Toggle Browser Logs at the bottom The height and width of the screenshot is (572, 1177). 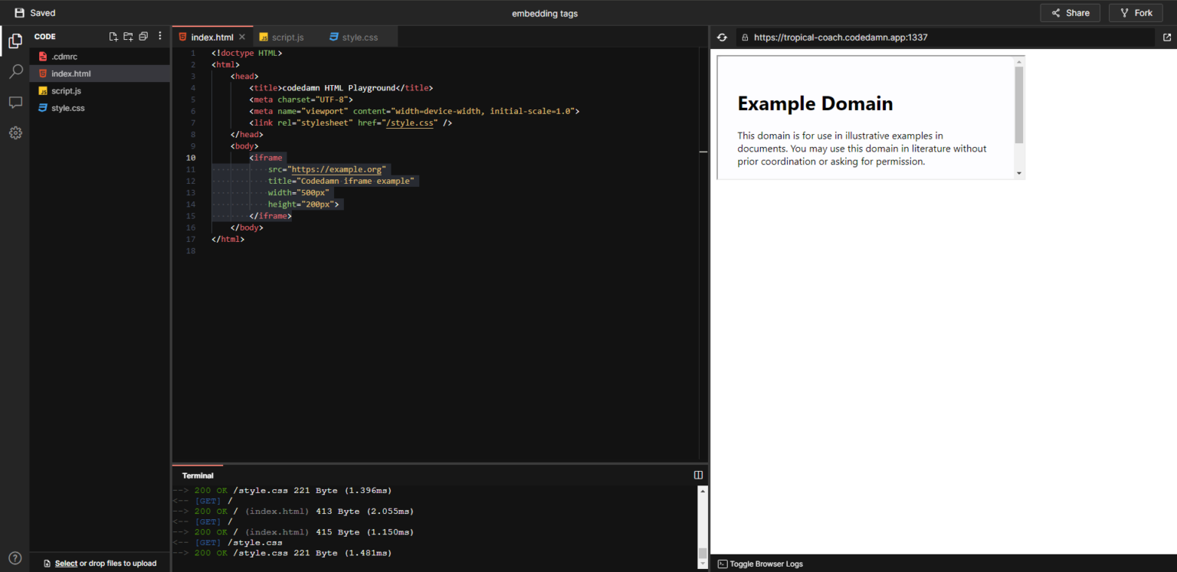point(759,564)
